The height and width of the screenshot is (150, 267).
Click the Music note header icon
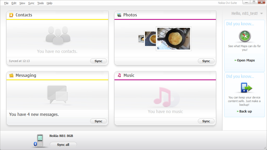[119, 75]
